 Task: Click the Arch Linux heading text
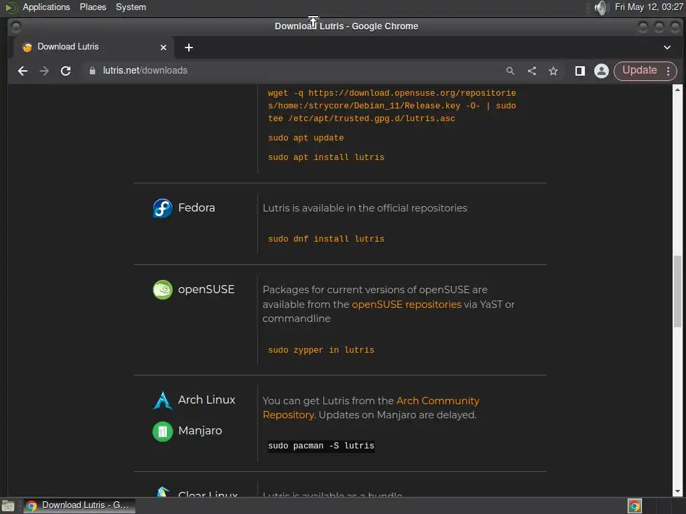click(x=206, y=400)
